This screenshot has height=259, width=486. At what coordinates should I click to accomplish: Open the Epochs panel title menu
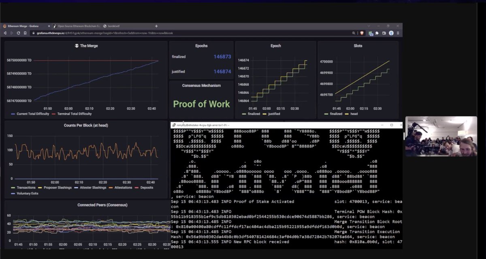201,46
